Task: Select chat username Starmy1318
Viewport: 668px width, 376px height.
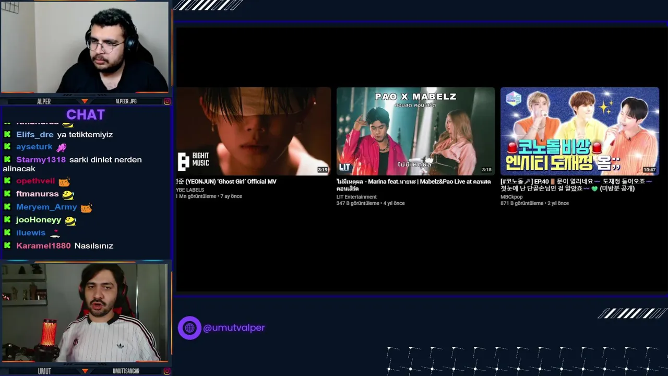Action: [41, 160]
